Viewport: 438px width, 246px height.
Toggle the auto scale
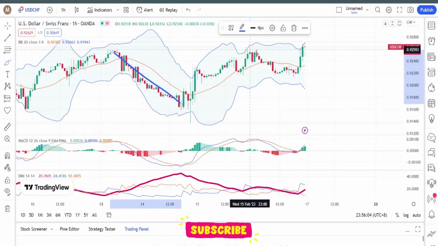(416, 215)
